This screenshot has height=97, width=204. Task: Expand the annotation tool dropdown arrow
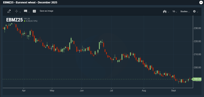pos(29,12)
